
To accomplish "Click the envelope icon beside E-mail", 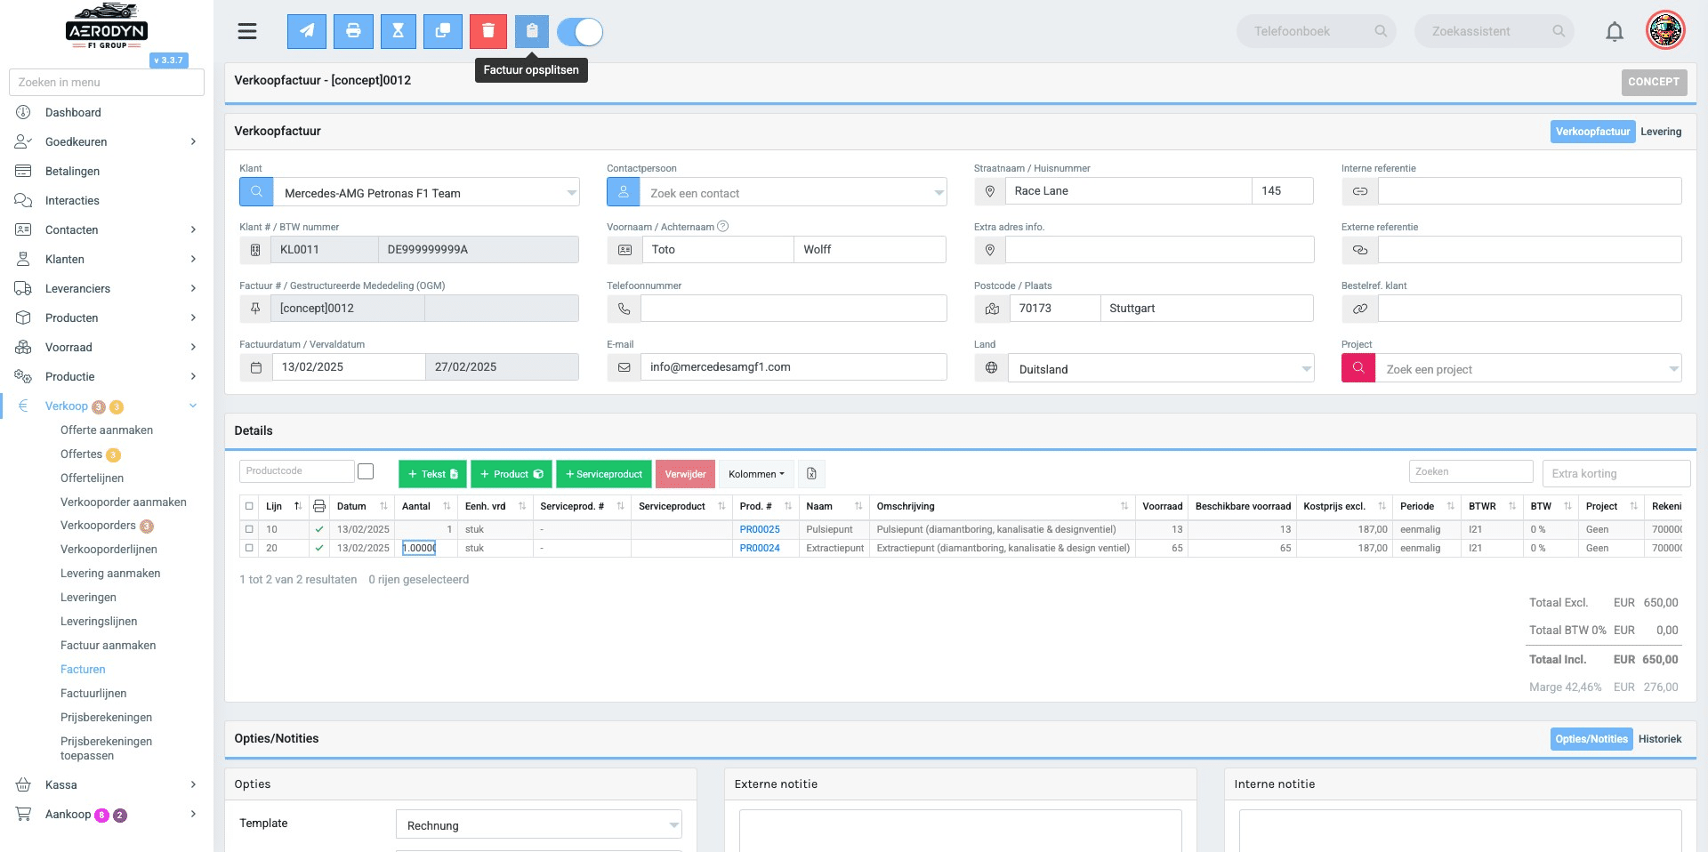I will [x=624, y=367].
